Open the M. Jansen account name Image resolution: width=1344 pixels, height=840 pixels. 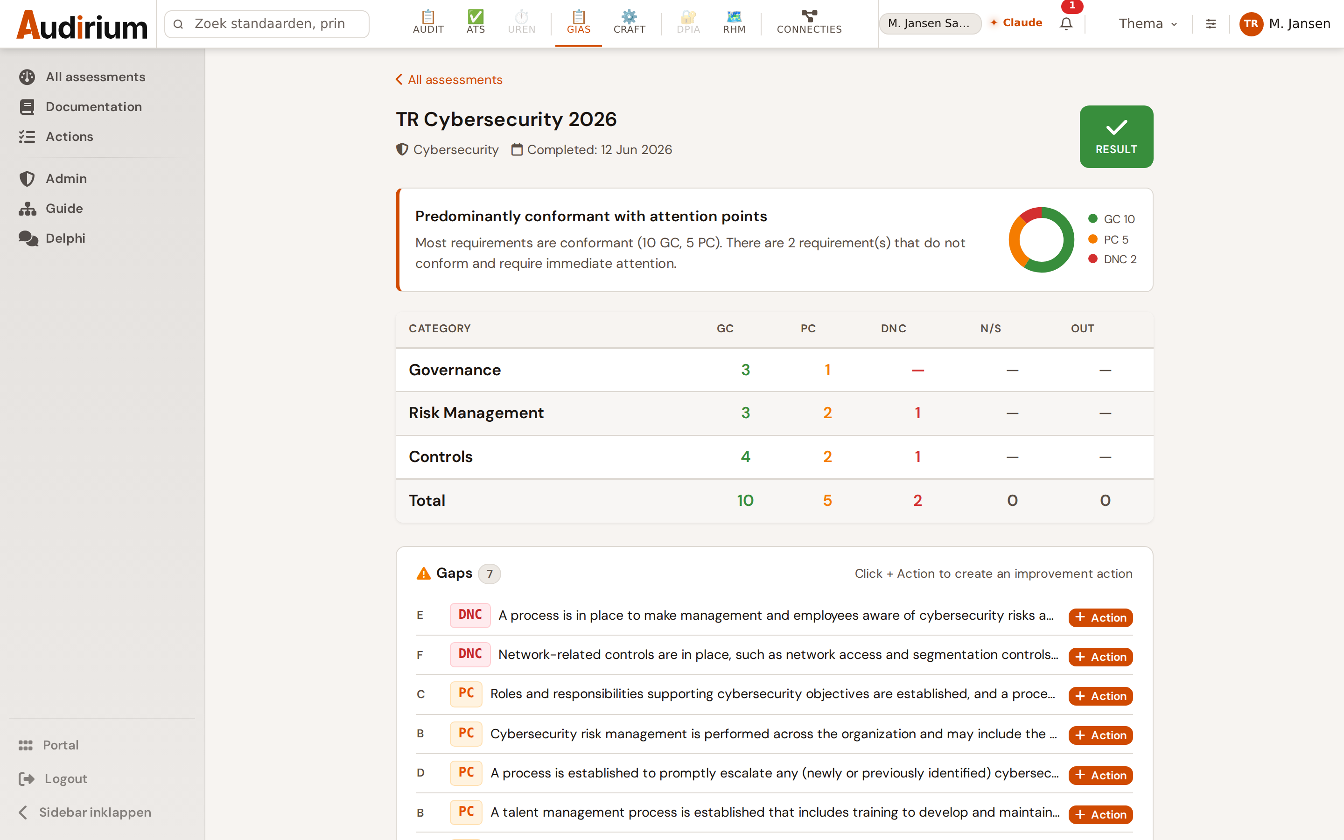(x=1300, y=24)
